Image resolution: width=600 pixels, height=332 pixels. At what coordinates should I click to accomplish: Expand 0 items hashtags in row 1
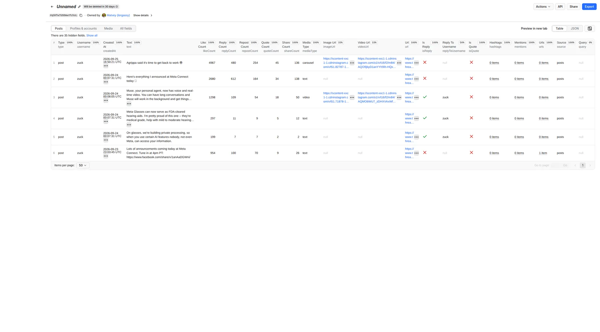(494, 63)
